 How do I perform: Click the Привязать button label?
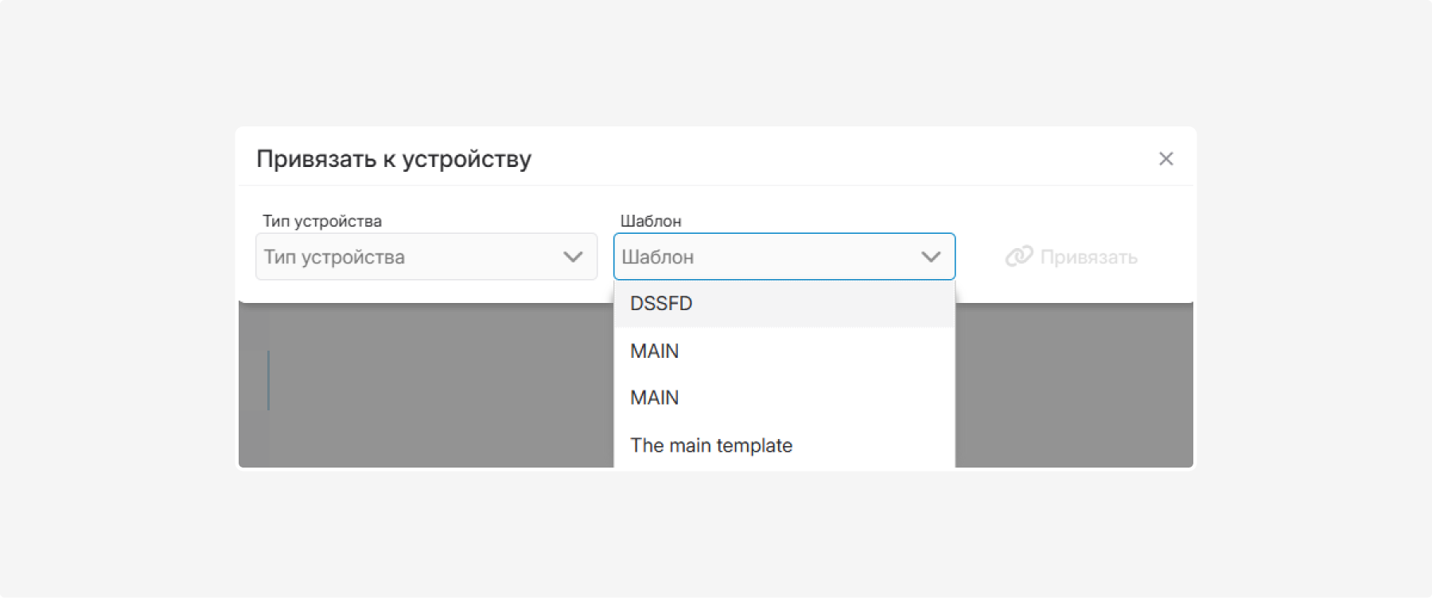click(1088, 257)
